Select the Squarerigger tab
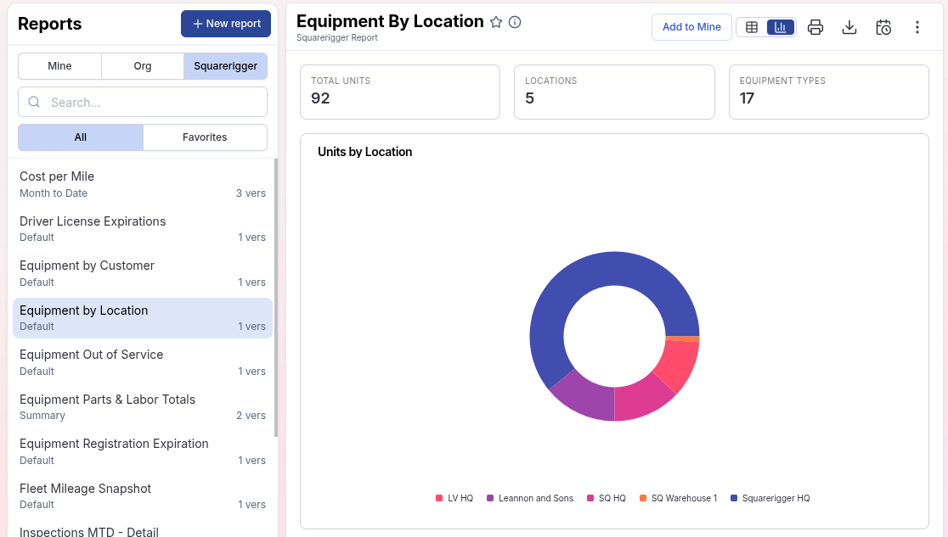Screen dimensions: 948x537 [225, 66]
